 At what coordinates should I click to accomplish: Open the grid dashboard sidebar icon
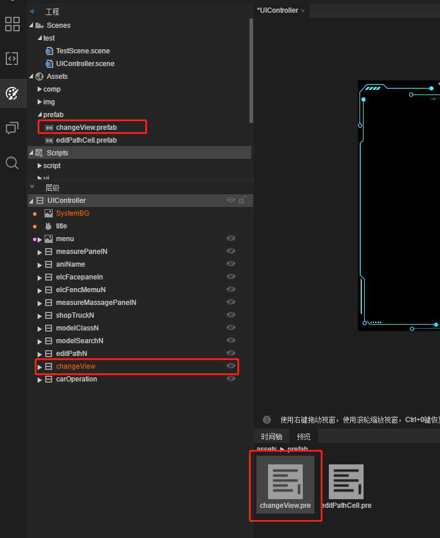(12, 24)
